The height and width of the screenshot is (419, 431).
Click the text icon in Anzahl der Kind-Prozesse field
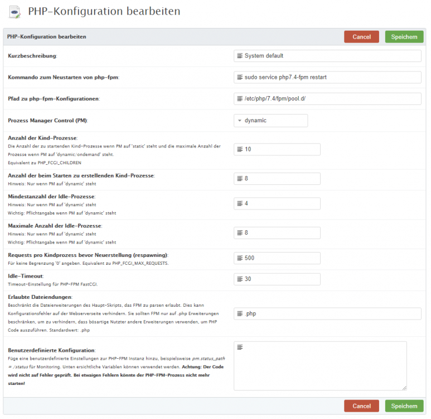click(240, 149)
